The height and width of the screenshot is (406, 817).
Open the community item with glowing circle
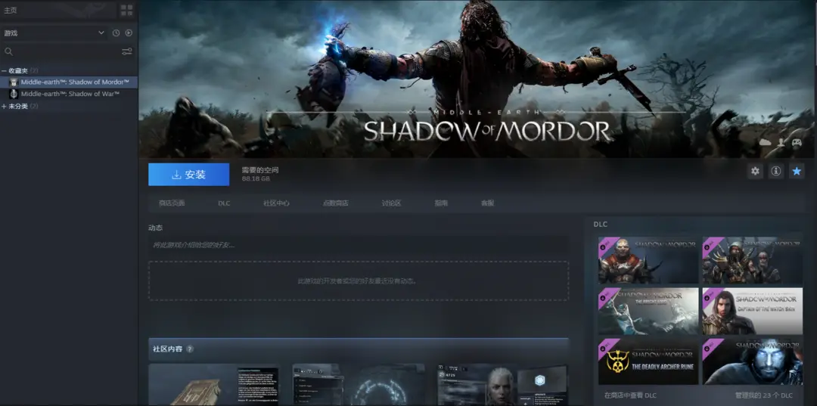pyautogui.click(x=359, y=385)
